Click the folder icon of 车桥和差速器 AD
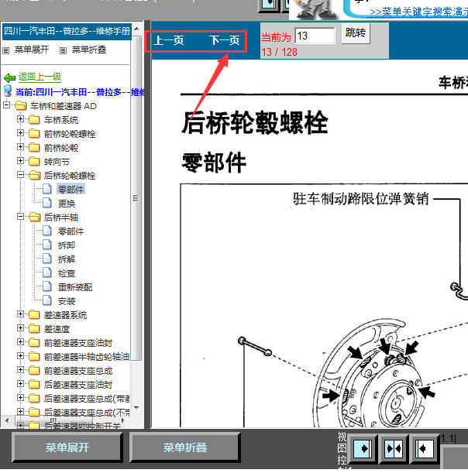Image resolution: width=468 pixels, height=473 pixels. point(20,106)
